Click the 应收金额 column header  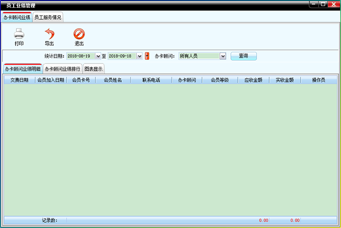pos(253,80)
